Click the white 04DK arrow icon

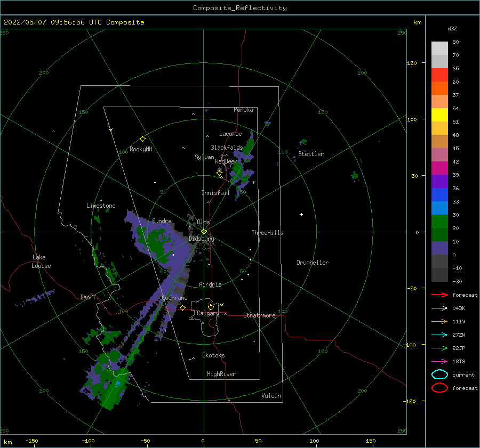tap(439, 308)
